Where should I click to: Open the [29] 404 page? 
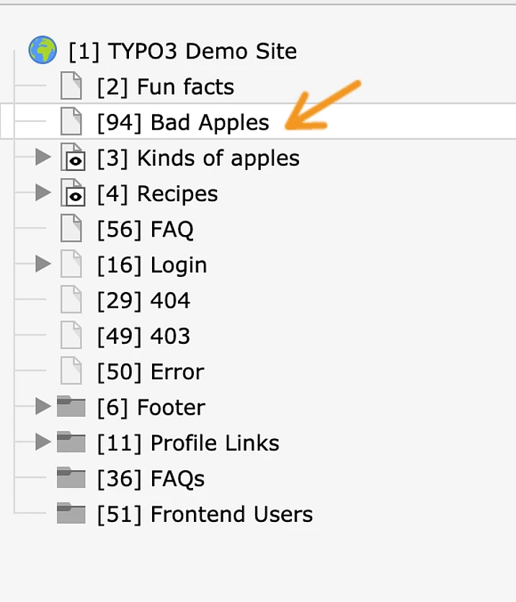tap(143, 301)
